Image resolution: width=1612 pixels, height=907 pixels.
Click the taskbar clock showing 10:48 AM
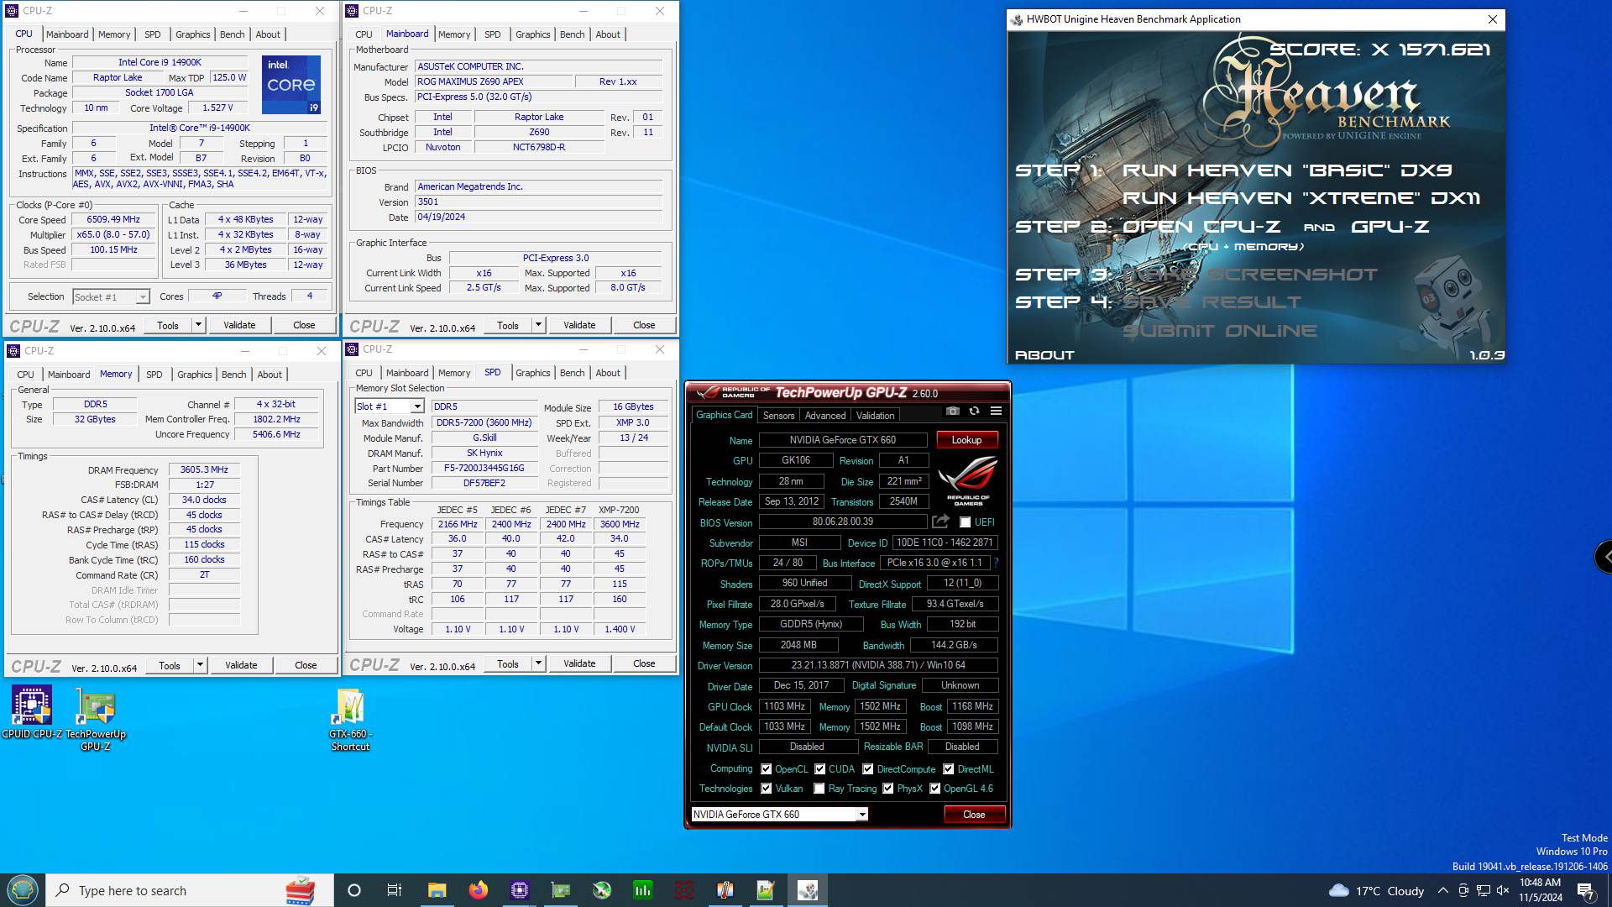(1540, 890)
